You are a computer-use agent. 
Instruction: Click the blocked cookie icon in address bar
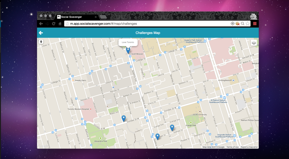pyautogui.click(x=237, y=24)
